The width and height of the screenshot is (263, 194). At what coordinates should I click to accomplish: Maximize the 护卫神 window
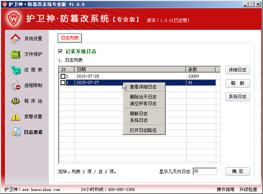[251, 4]
